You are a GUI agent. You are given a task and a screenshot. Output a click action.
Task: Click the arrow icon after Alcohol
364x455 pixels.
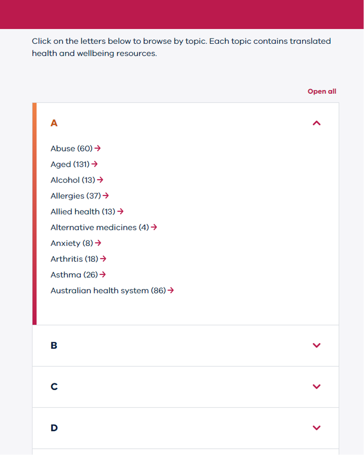(x=100, y=180)
